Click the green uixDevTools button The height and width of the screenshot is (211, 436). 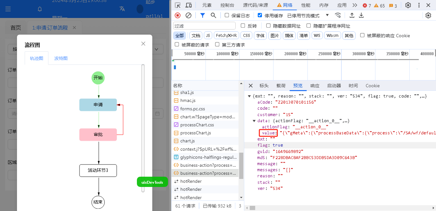click(x=152, y=182)
